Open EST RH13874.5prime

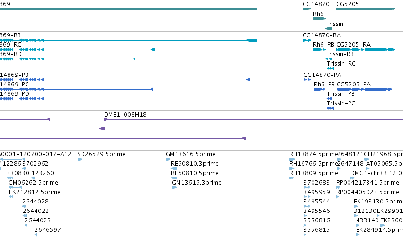[x=292, y=159]
